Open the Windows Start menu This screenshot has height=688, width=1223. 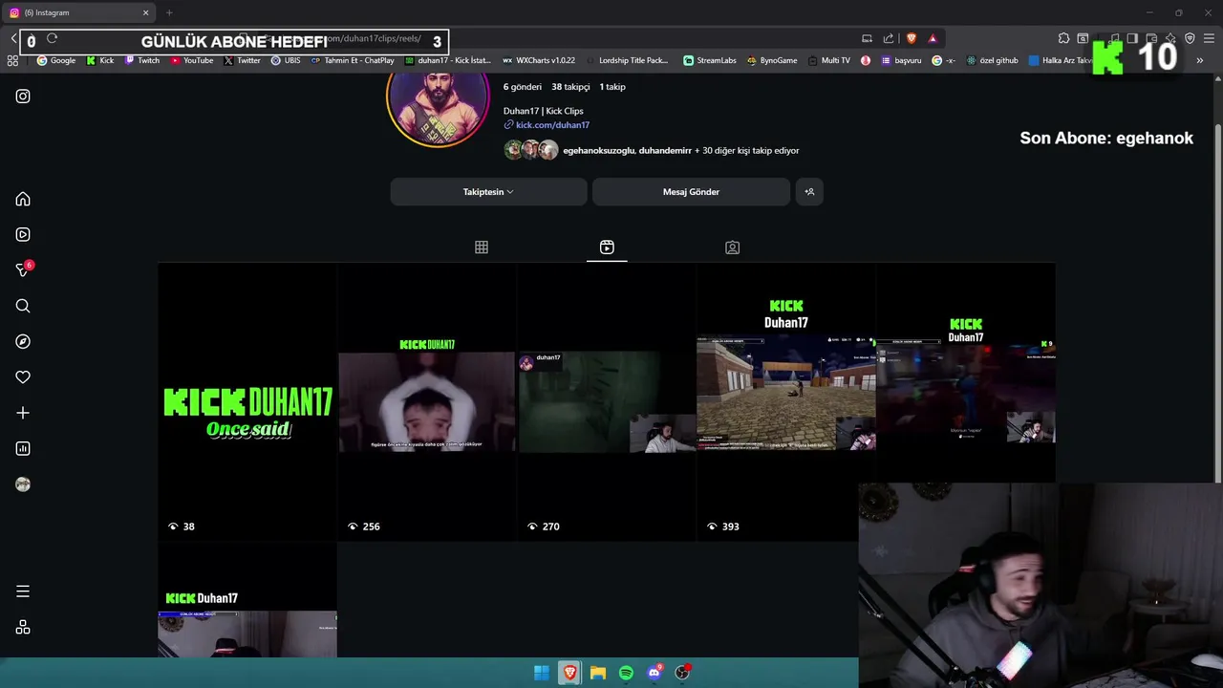coord(542,673)
